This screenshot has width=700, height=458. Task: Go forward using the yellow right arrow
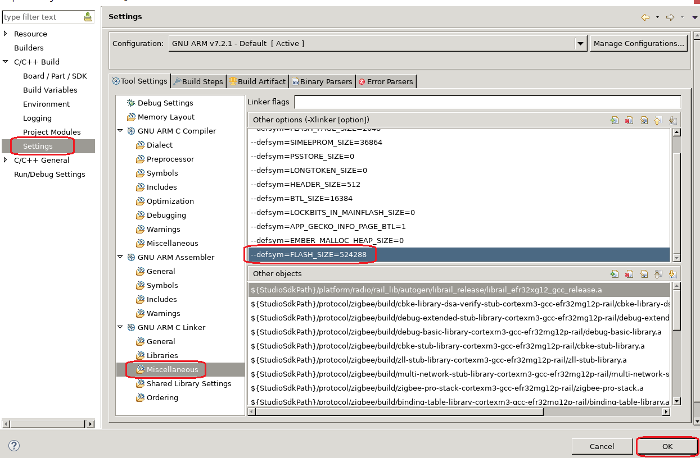[670, 17]
